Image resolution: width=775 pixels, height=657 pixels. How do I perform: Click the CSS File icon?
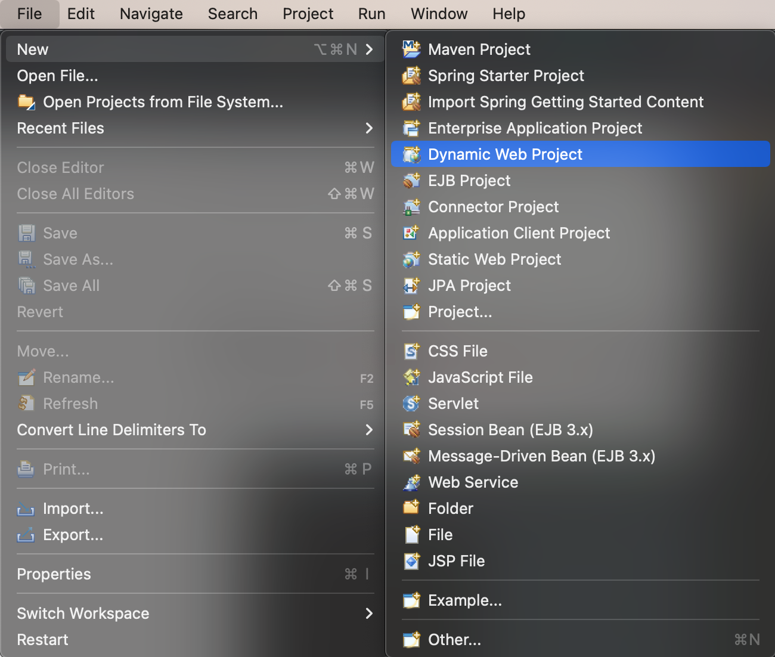coord(411,351)
